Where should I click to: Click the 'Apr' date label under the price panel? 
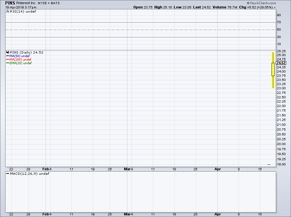point(218,169)
